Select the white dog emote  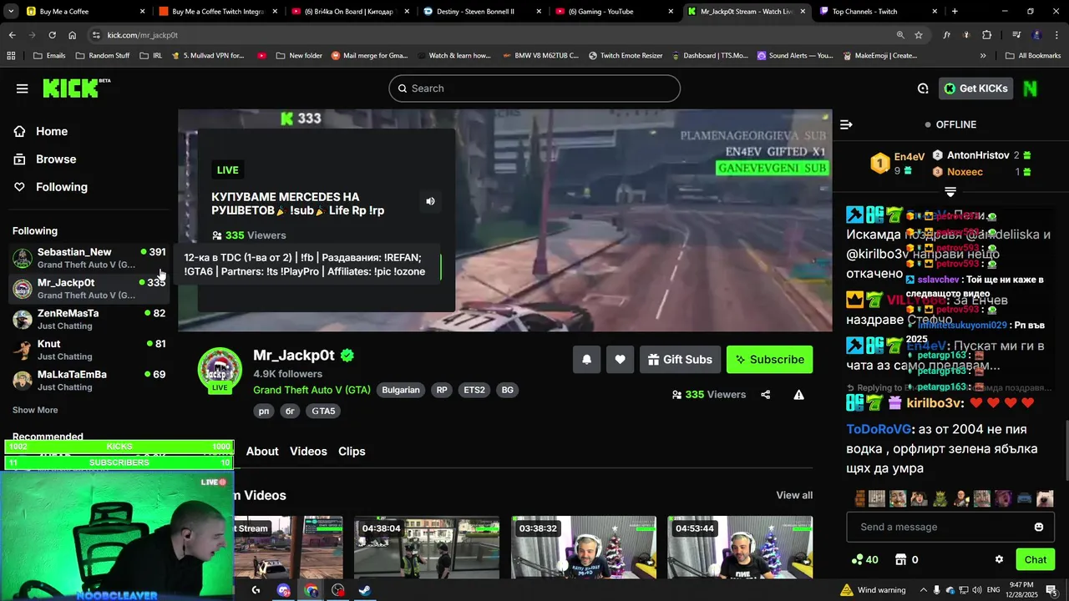point(1045,498)
